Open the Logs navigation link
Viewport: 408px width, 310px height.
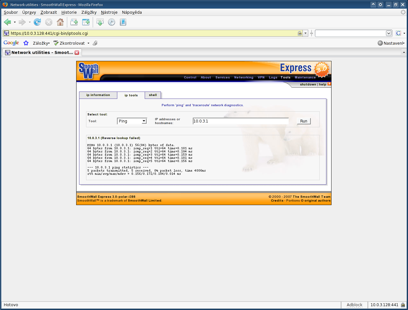tap(273, 77)
